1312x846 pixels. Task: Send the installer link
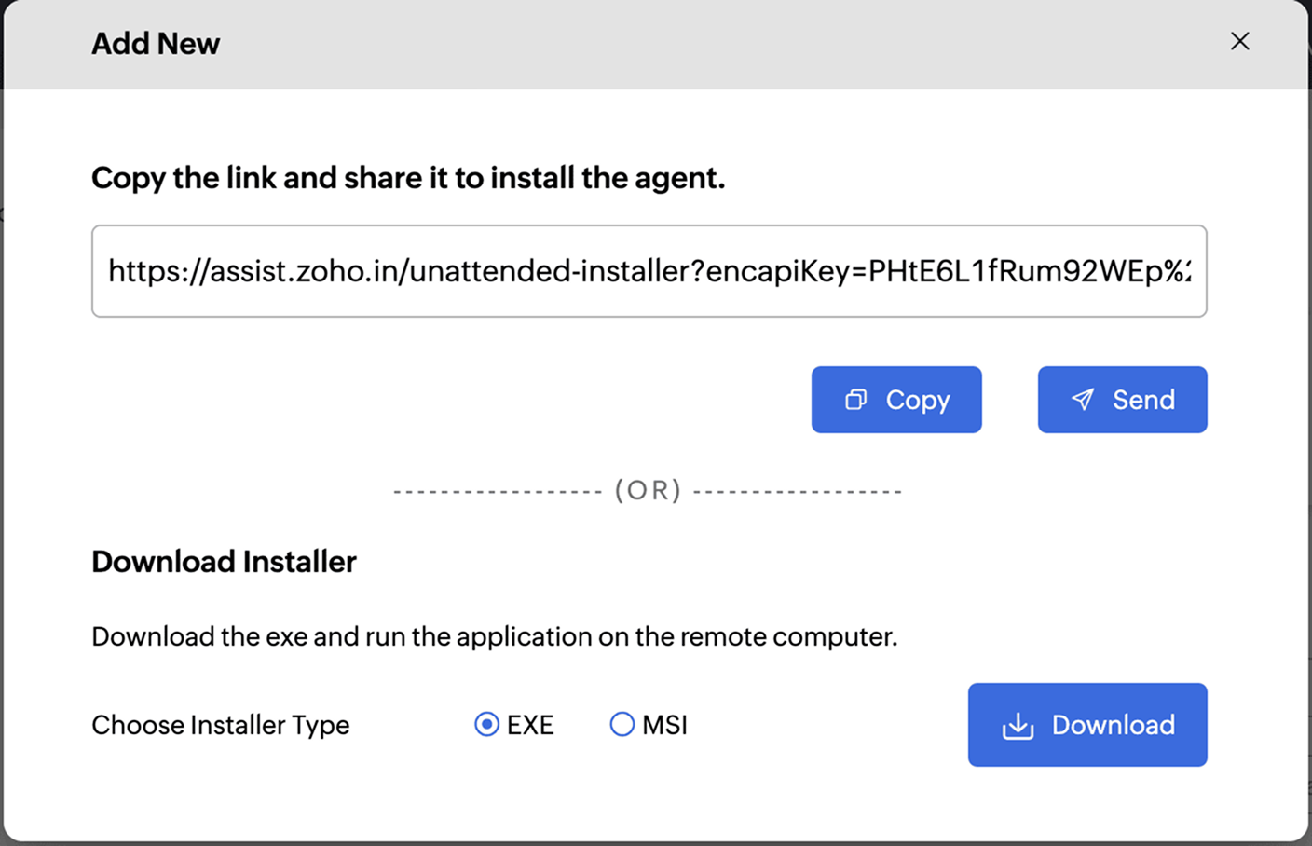[x=1122, y=400]
